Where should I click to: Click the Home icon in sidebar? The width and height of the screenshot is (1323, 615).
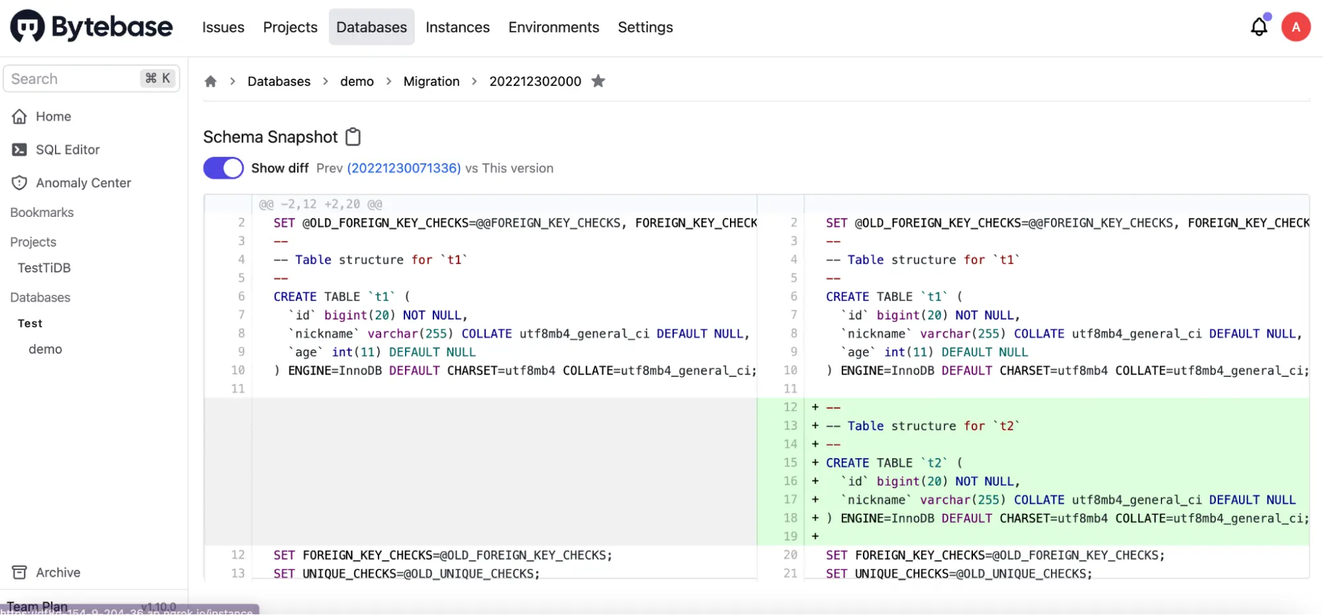(21, 116)
